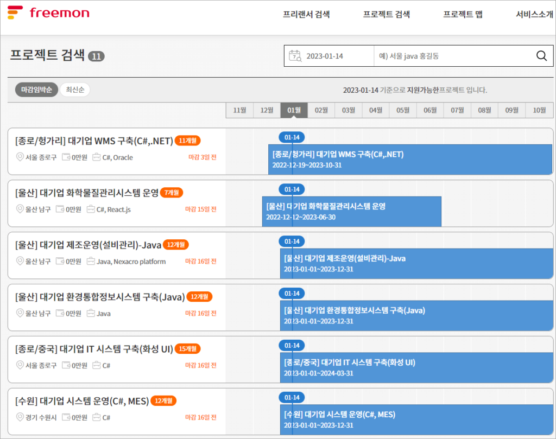This screenshot has height=439, width=556.
Task: Click the WMS 구축 blue timeline bar
Action: [410, 160]
